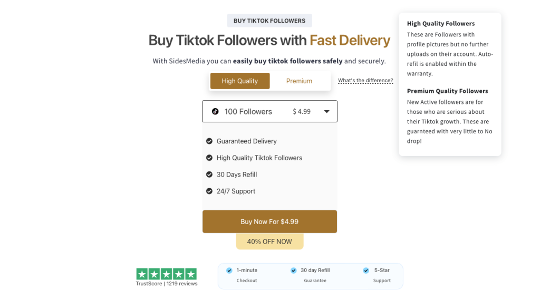Click the blue badge icon next to 5-Star Support
Viewport: 540px width, 300px height.
366,270
